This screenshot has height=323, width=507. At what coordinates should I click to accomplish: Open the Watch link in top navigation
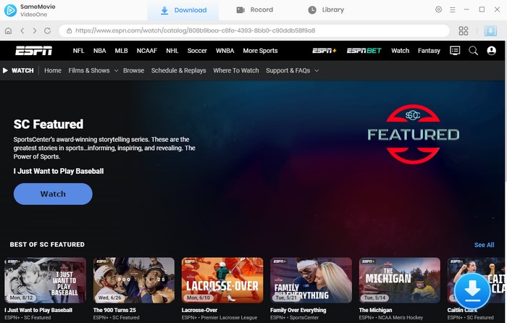tap(401, 51)
